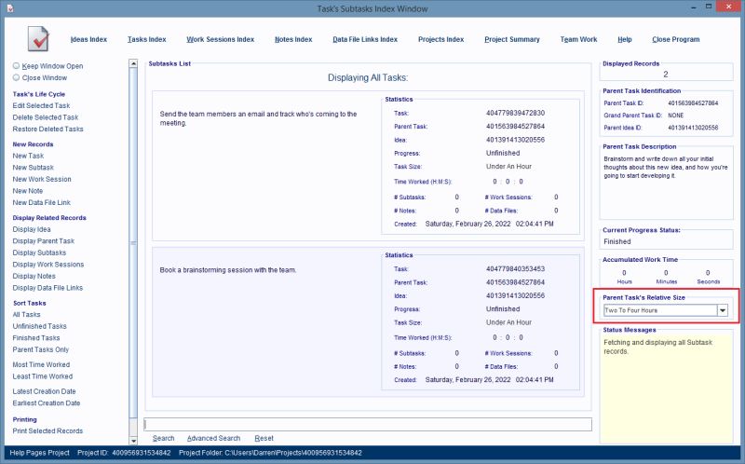Click the Finished progress status value
Screen dimensions: 745x464
pyautogui.click(x=617, y=241)
